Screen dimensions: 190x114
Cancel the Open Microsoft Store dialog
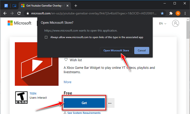[142, 50]
